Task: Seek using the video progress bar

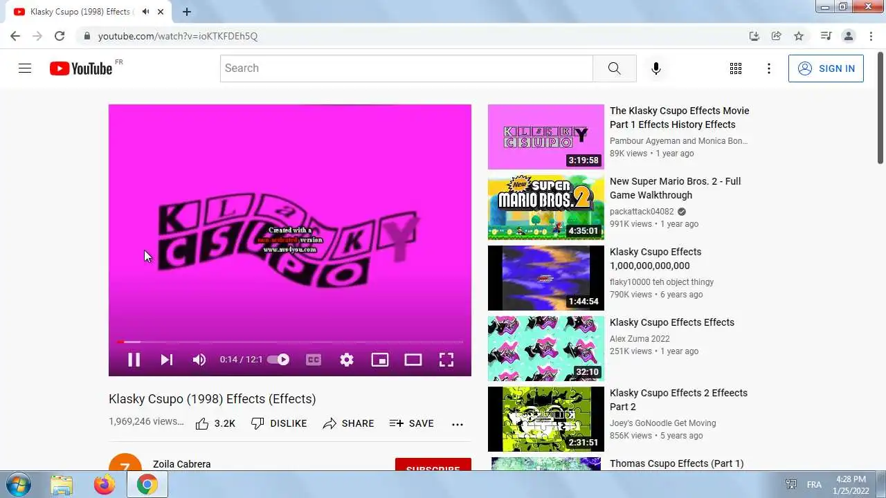Action: pyautogui.click(x=290, y=342)
